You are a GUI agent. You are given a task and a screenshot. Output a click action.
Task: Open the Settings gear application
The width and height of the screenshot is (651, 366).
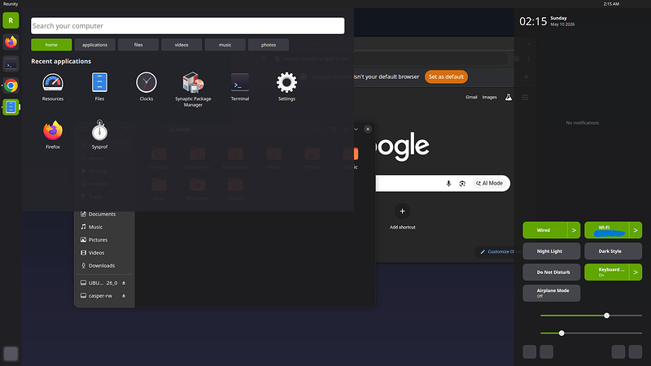(x=286, y=87)
